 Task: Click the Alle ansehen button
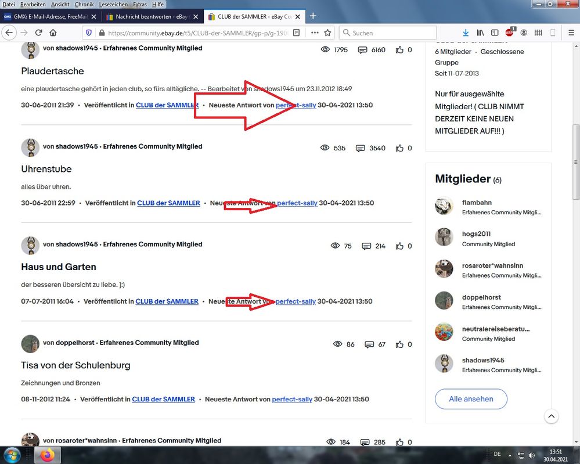471,399
